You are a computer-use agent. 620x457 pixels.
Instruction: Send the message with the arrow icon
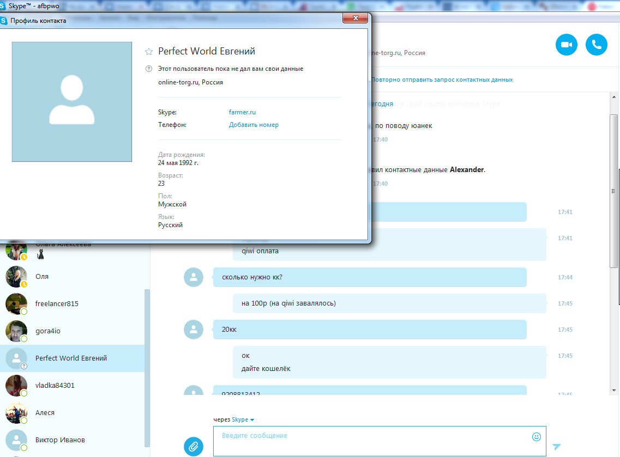pos(556,447)
